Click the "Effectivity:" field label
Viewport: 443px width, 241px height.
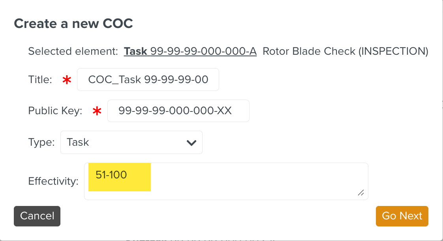pos(53,181)
